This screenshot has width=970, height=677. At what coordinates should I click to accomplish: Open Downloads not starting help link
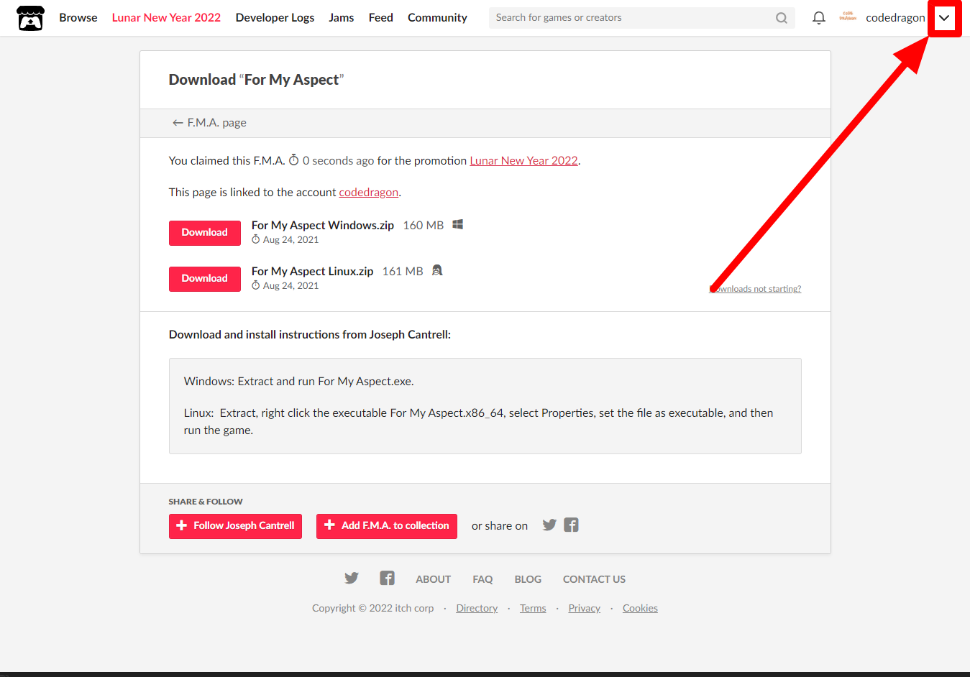click(x=755, y=289)
